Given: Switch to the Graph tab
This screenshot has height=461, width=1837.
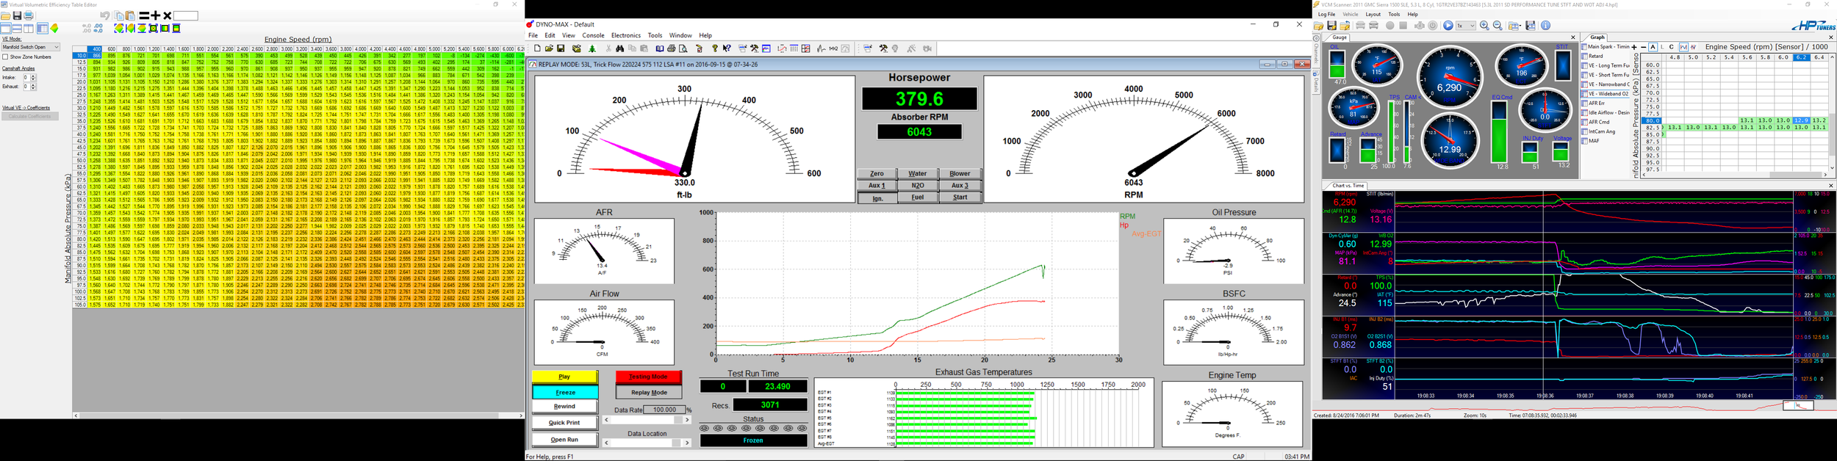Looking at the screenshot, I should tap(1597, 37).
